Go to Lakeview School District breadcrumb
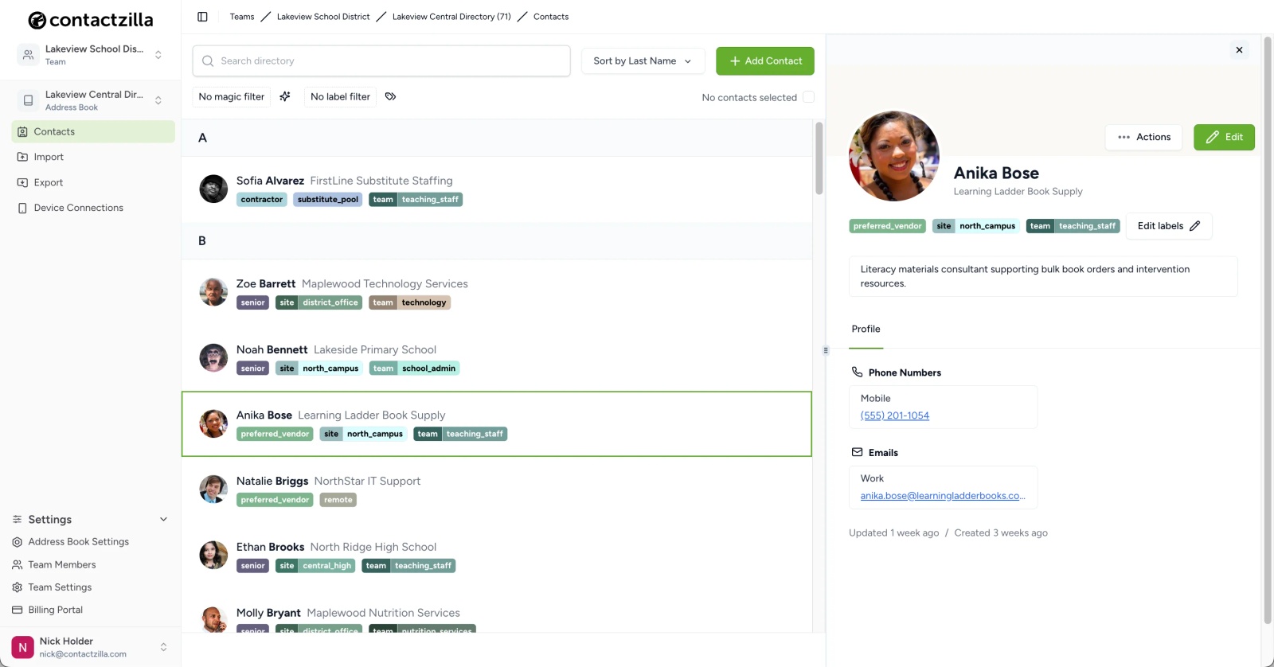 [323, 17]
